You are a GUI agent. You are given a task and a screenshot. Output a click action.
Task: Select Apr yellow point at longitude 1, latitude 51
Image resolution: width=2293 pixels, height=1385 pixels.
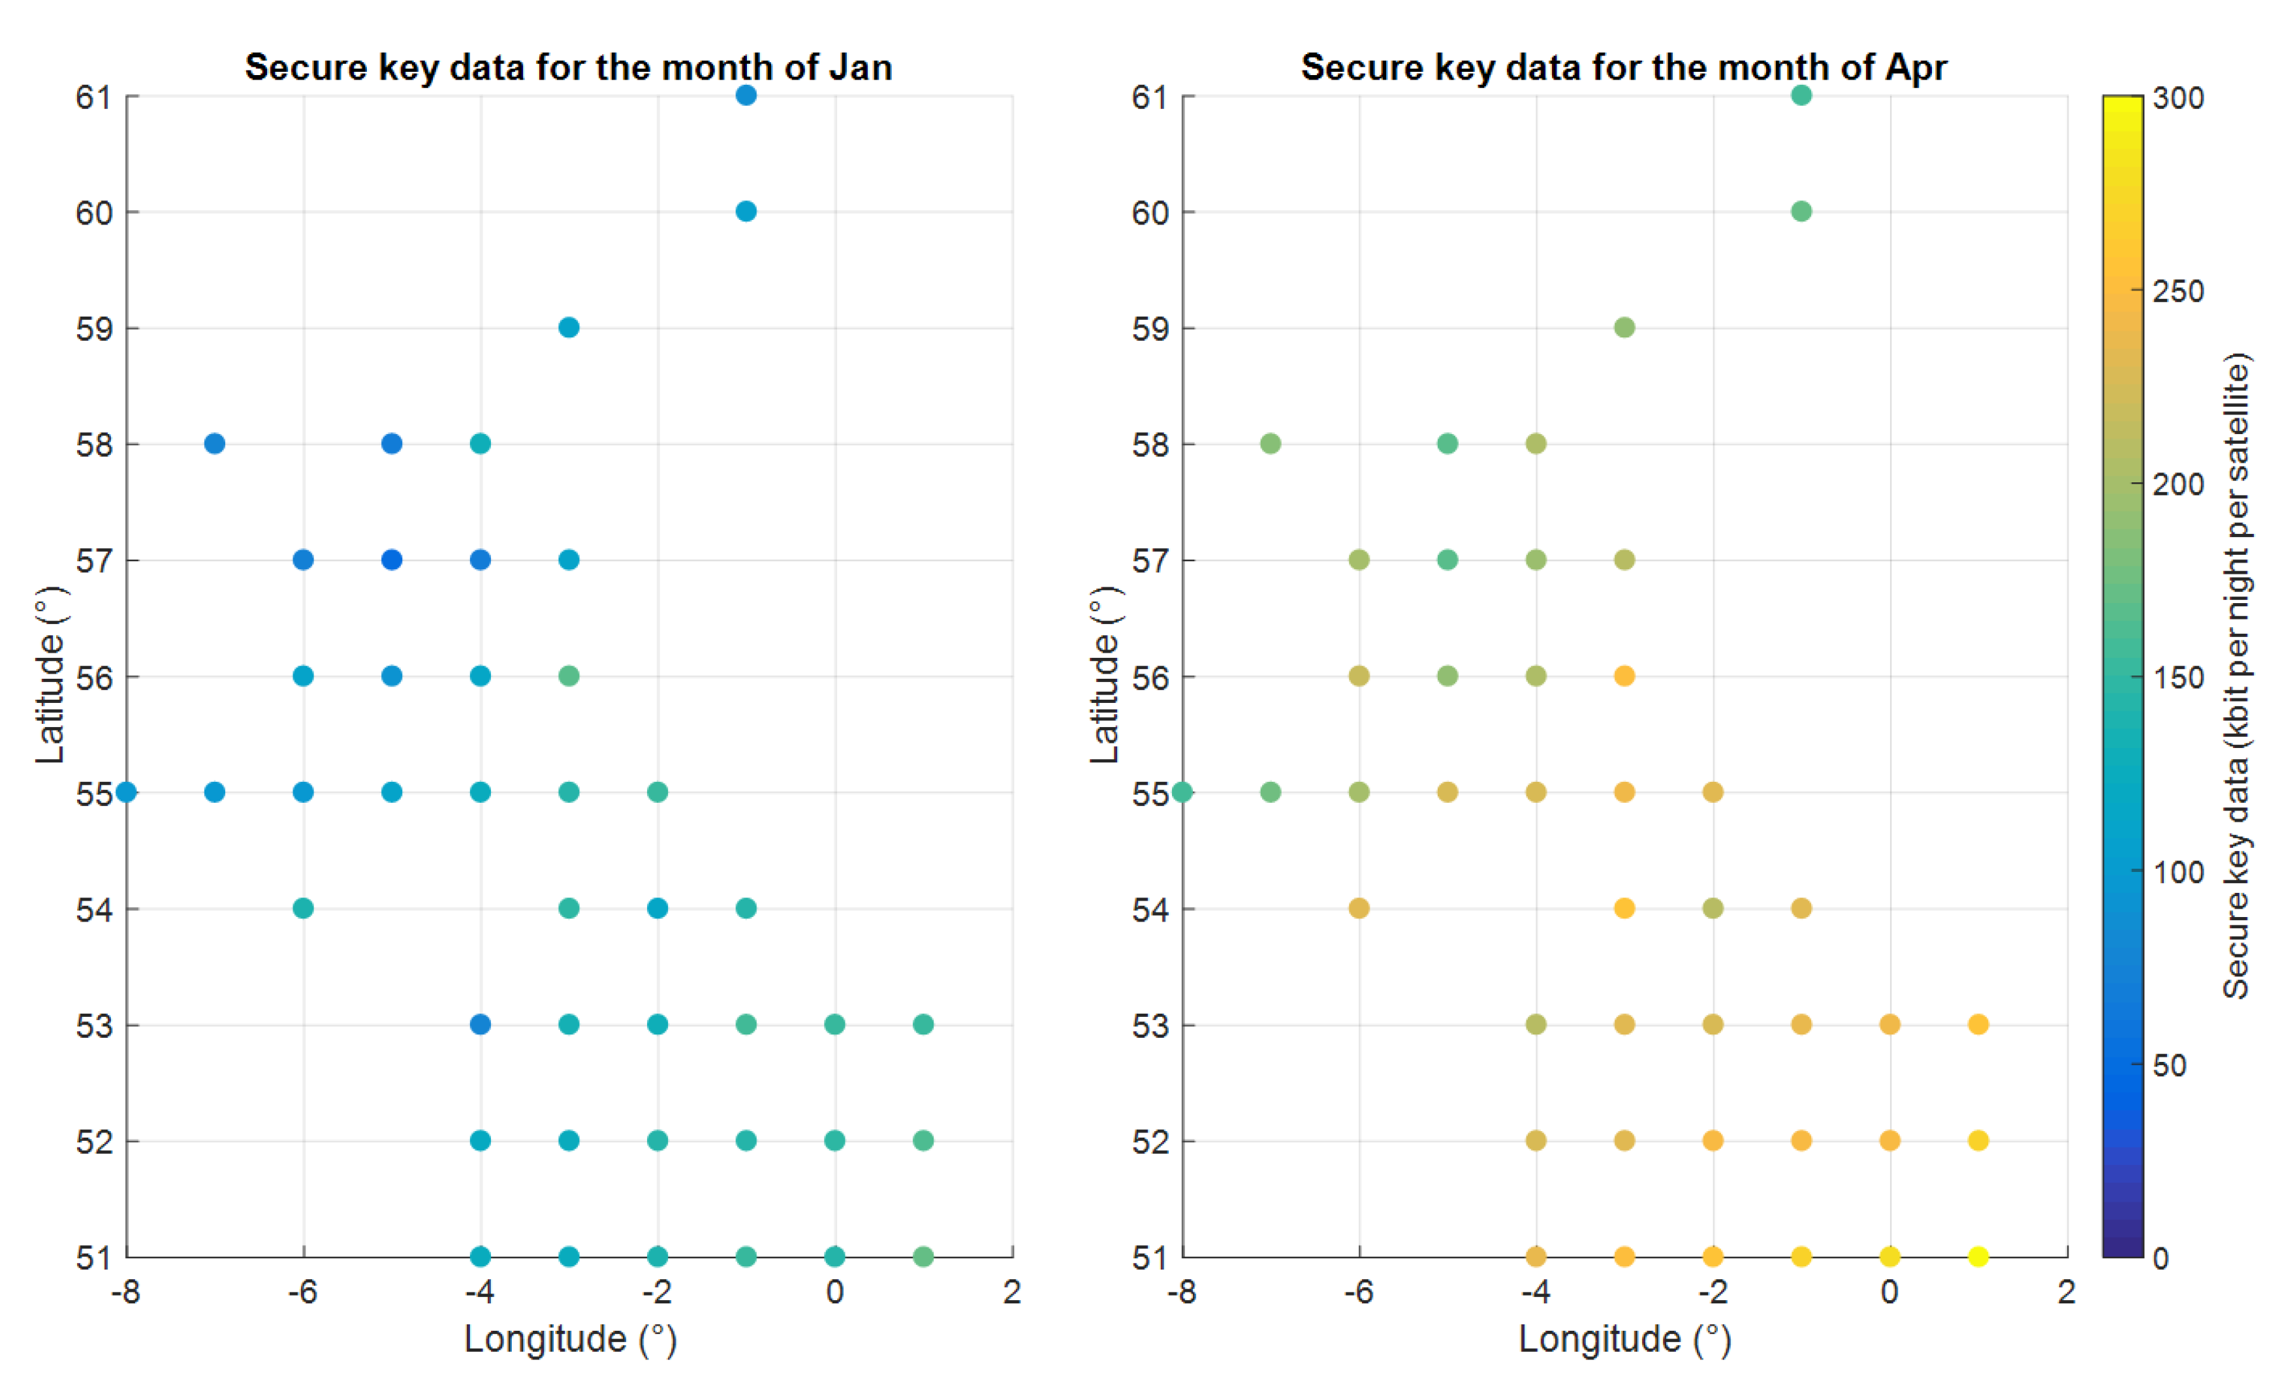click(1978, 1256)
